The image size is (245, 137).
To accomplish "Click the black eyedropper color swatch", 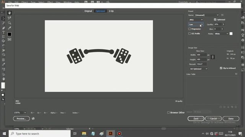I will click(x=9, y=34).
